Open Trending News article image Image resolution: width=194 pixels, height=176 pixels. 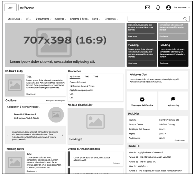tap(15, 162)
